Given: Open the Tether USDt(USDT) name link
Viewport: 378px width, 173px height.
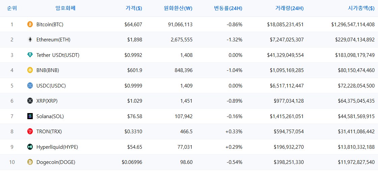Looking at the screenshot, I should point(58,55).
